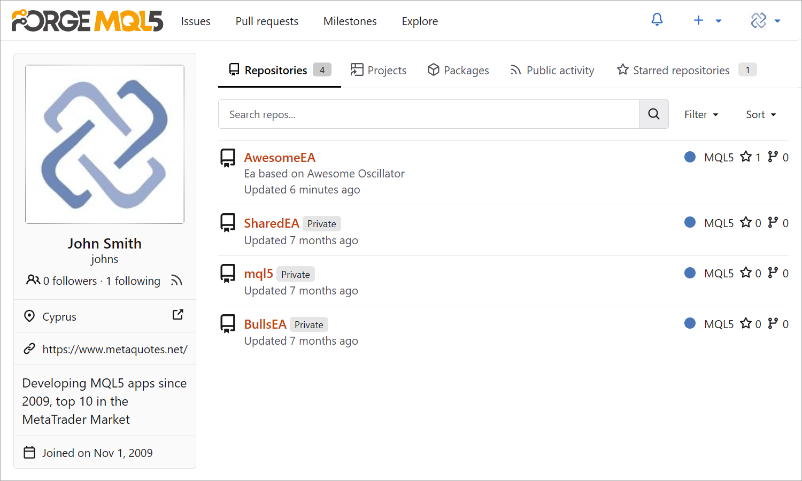The width and height of the screenshot is (802, 481).
Task: Click the fork icon on SharedEA row
Action: pos(773,222)
